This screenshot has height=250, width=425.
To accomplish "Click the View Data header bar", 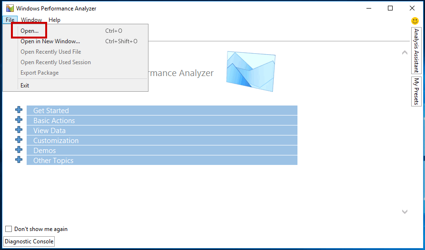I will pos(162,130).
